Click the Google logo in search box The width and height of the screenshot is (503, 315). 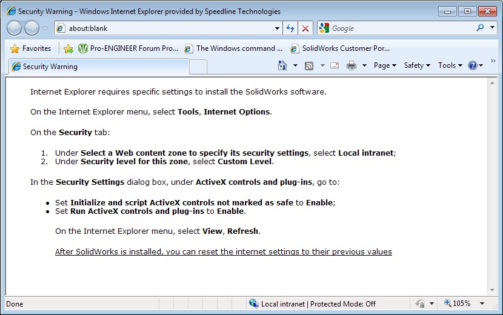click(x=324, y=28)
